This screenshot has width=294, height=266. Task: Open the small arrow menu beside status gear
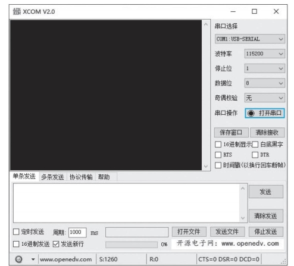33,259
